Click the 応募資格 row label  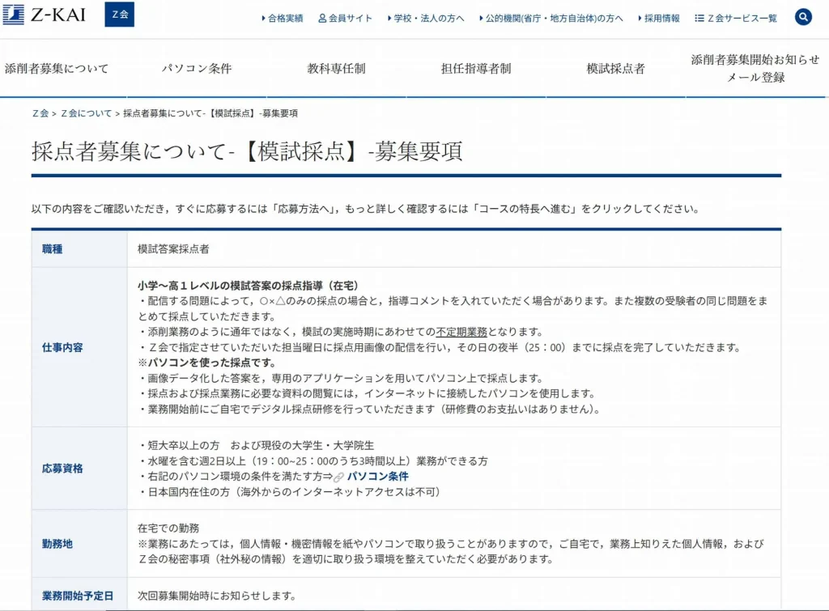point(62,469)
